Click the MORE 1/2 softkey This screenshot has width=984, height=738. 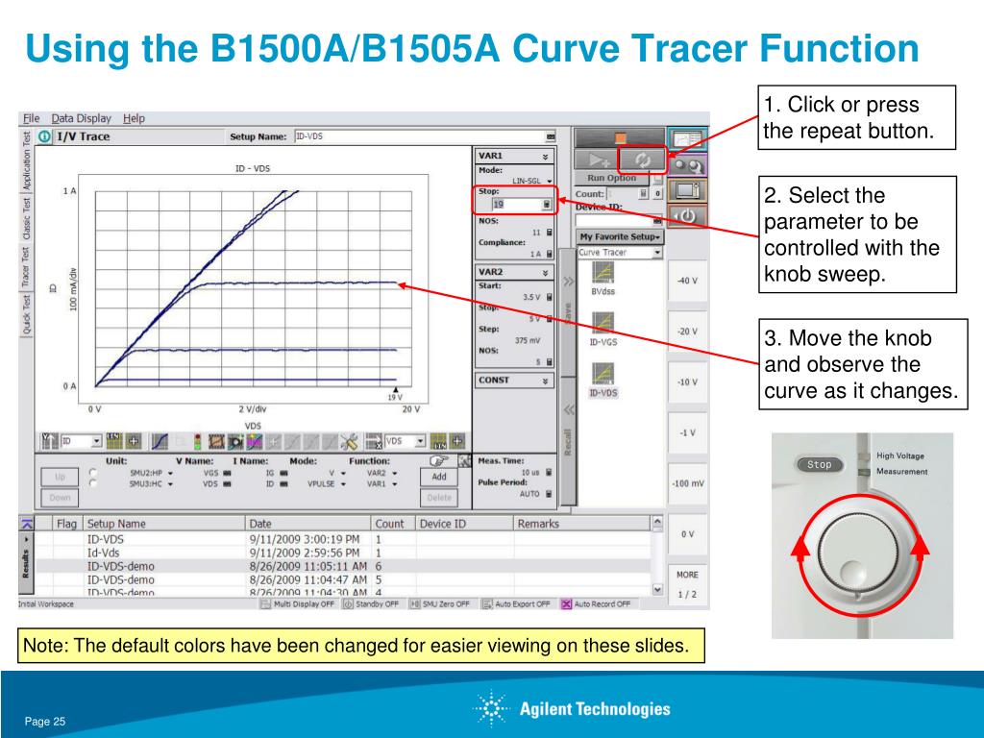(x=687, y=583)
